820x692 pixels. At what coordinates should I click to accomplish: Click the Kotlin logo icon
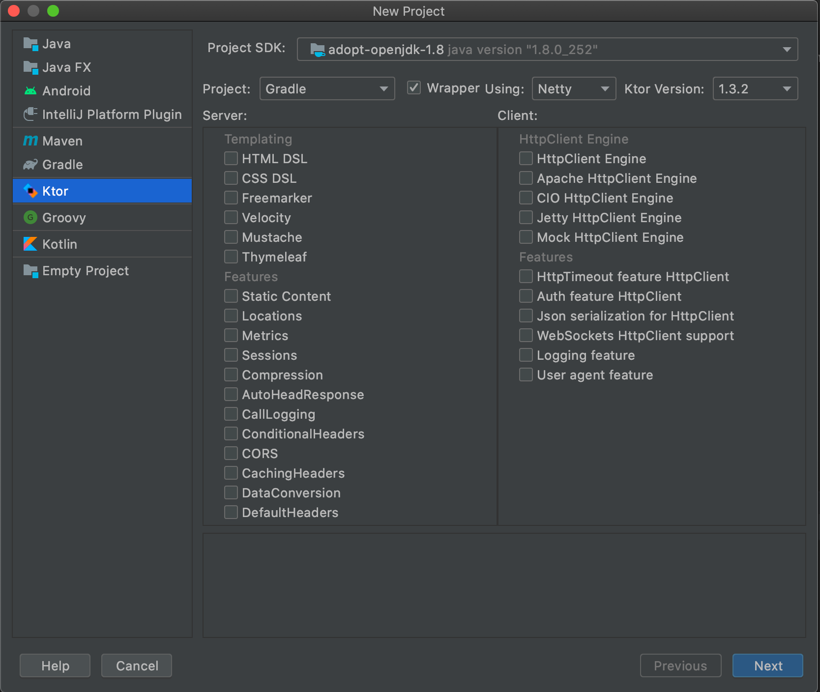pyautogui.click(x=30, y=244)
